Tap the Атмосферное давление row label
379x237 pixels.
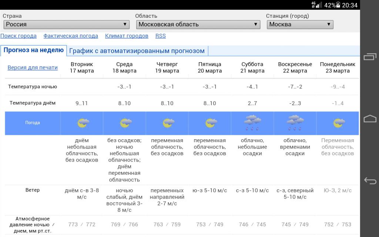[33, 225]
